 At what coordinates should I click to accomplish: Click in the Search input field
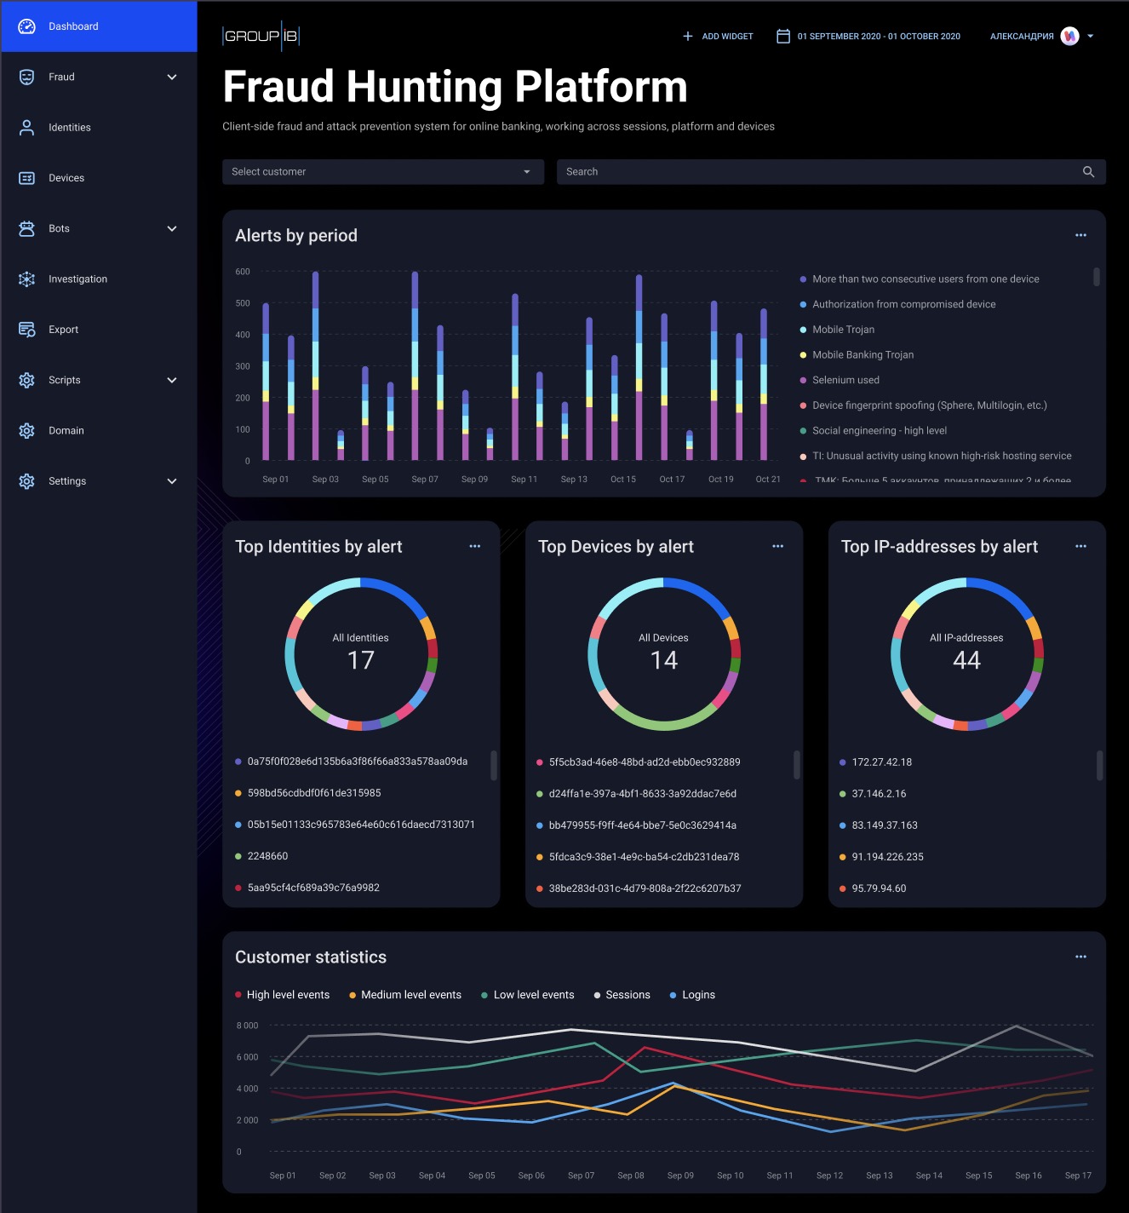tap(831, 172)
